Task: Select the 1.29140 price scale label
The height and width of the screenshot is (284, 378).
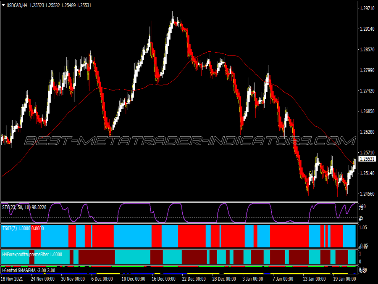Action: coord(367,29)
